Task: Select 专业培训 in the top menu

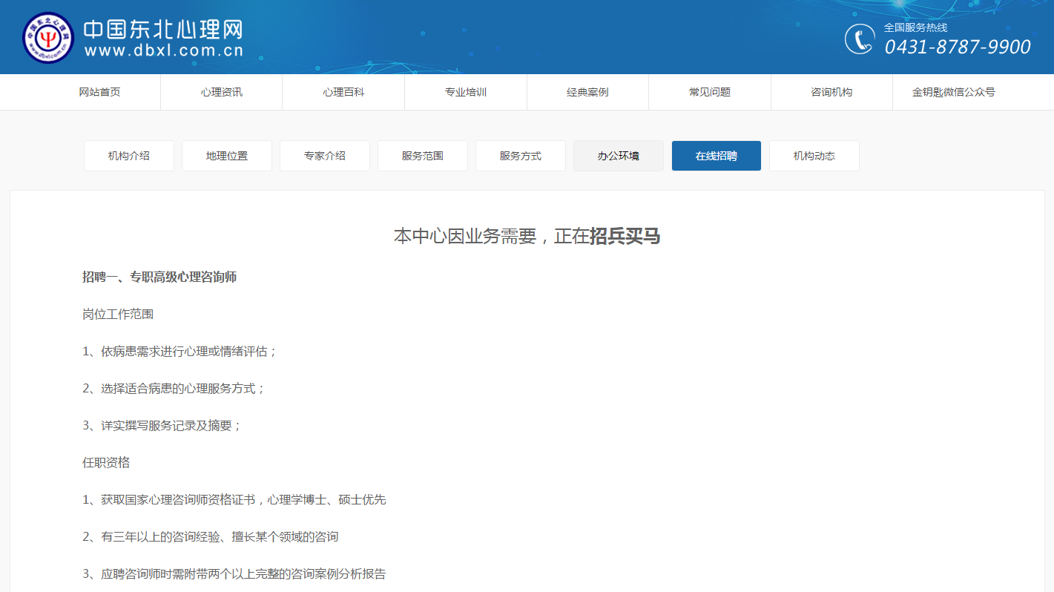Action: (x=465, y=92)
